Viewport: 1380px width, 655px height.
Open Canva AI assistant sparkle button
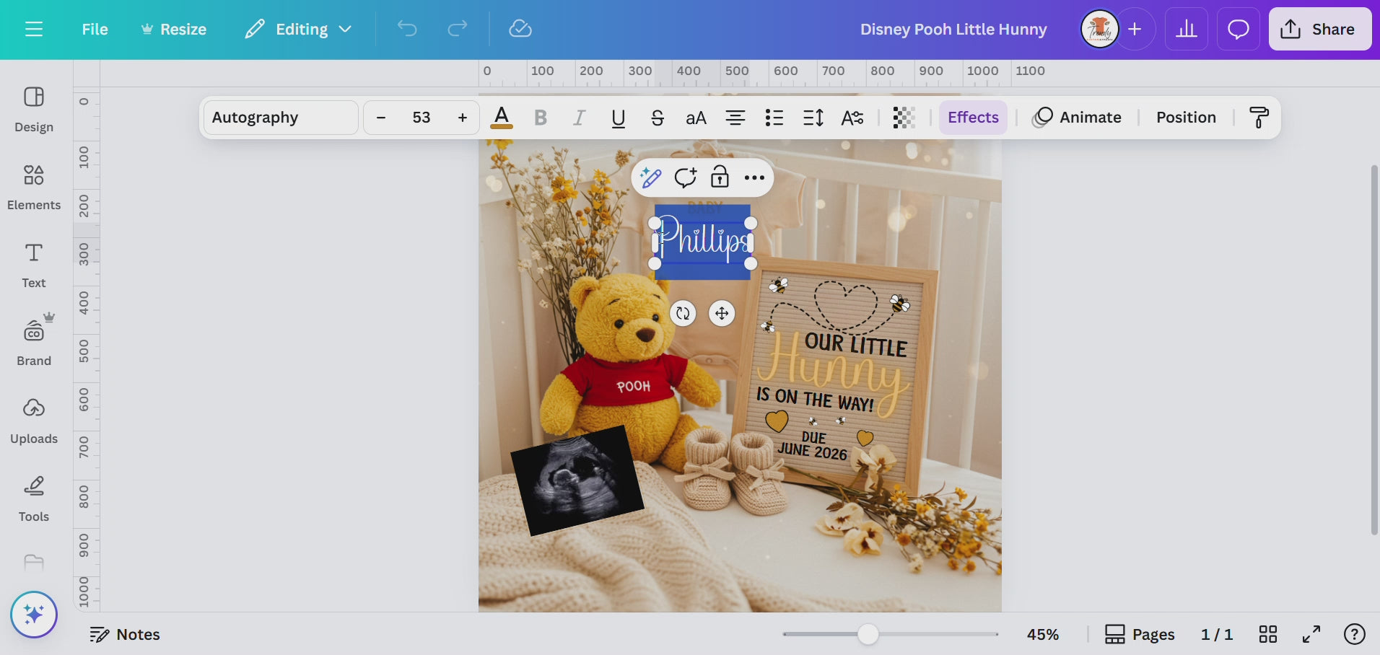(x=34, y=615)
